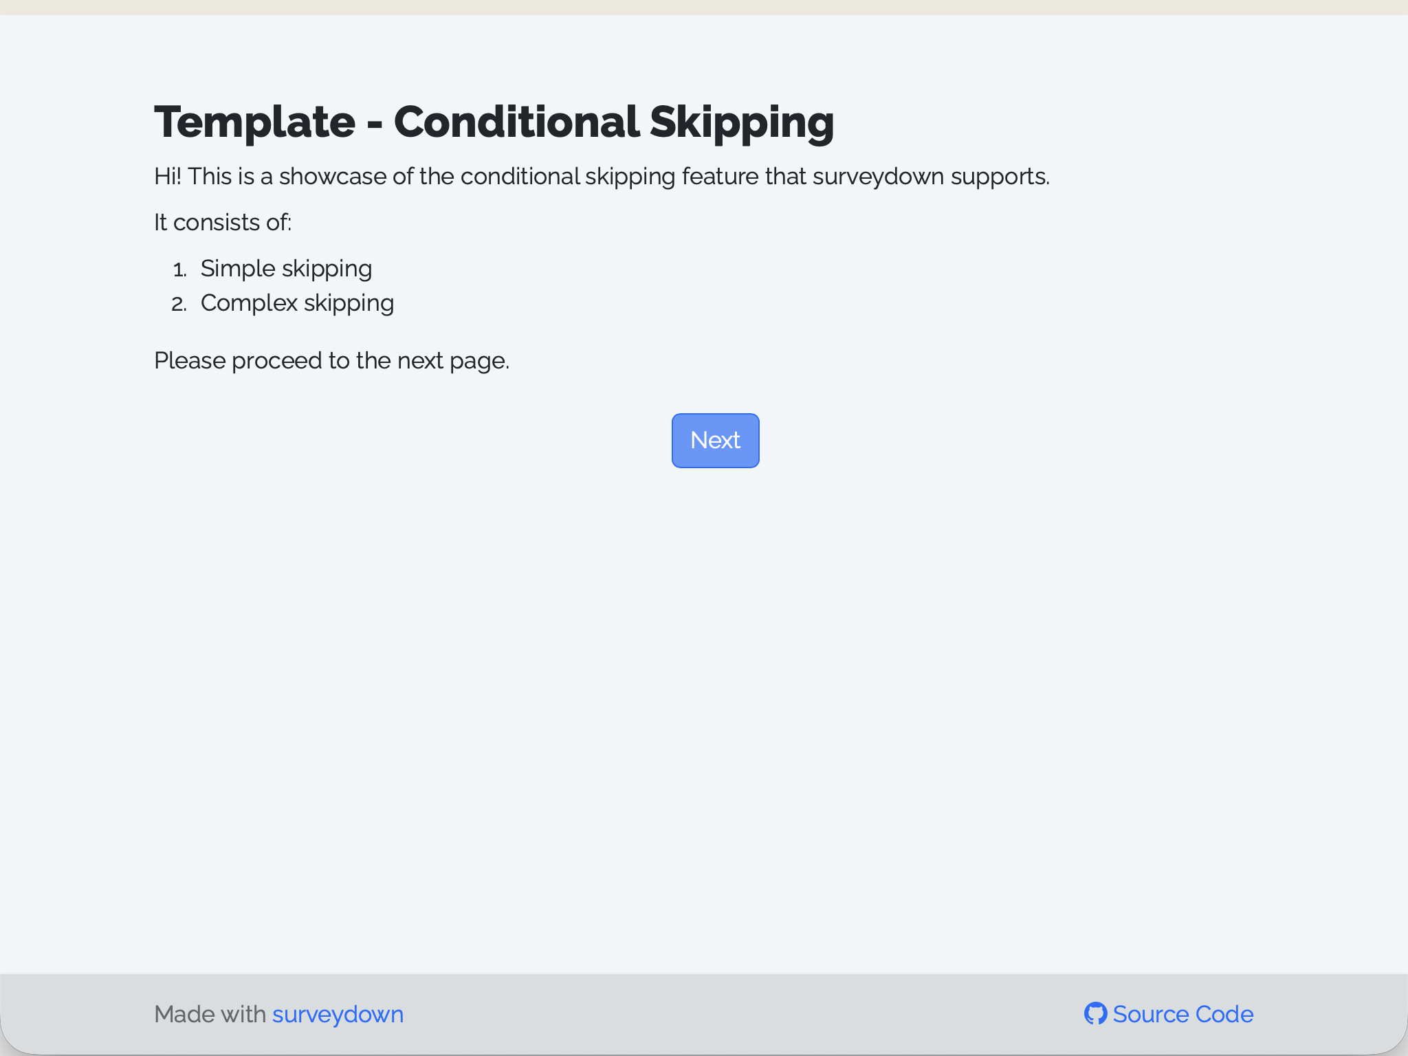Click the blue Next button
1408x1056 pixels.
coord(715,440)
